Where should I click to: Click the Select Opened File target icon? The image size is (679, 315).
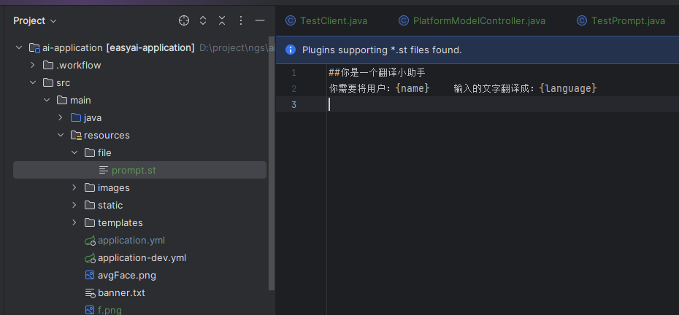184,20
